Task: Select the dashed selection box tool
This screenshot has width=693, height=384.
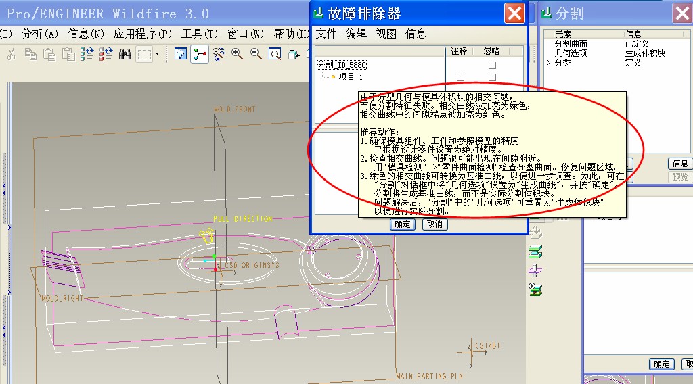Action: point(143,54)
